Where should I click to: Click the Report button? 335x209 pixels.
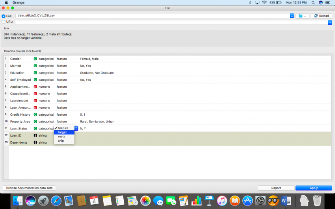[x=276, y=188]
